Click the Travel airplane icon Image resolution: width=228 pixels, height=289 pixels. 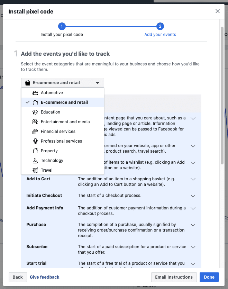pyautogui.click(x=35, y=170)
